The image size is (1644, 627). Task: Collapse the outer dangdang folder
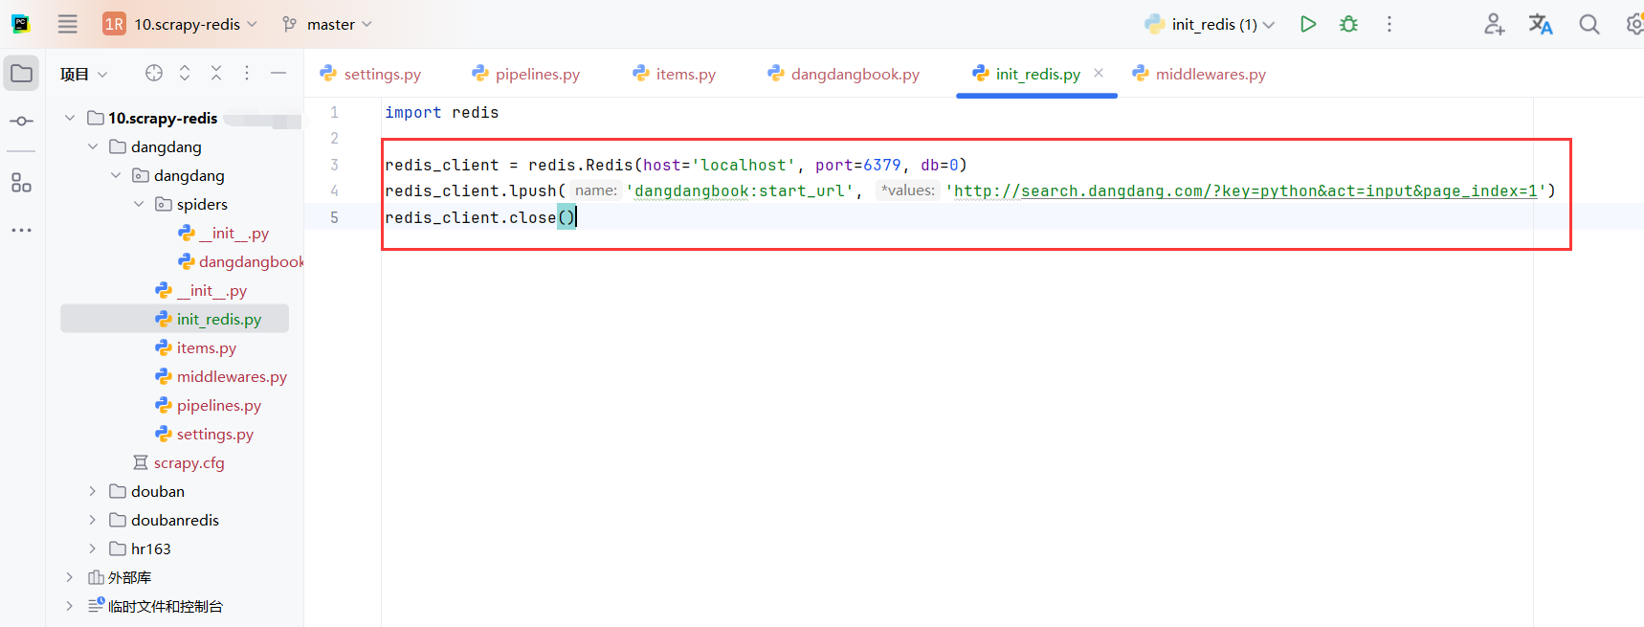tap(93, 146)
